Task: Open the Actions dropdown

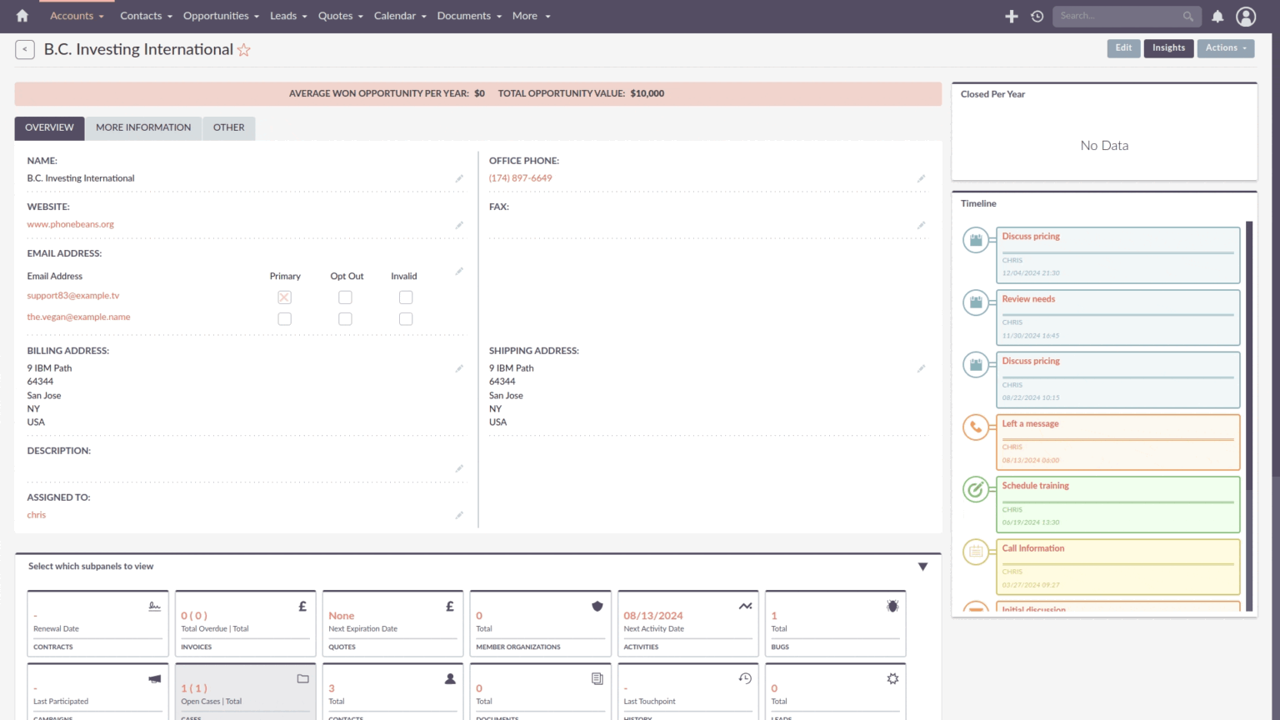Action: point(1225,47)
